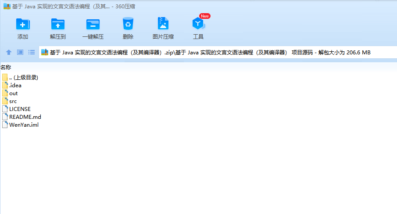This screenshot has width=397, height=214.
Task: Click the LICENSE file icon
Action: tap(5, 109)
